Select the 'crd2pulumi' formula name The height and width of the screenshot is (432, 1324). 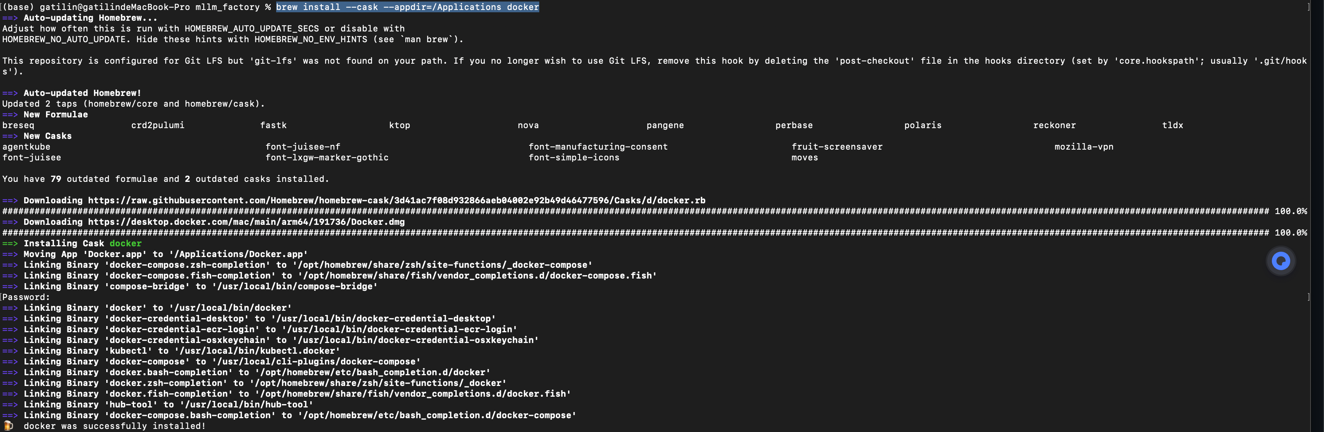tap(158, 125)
